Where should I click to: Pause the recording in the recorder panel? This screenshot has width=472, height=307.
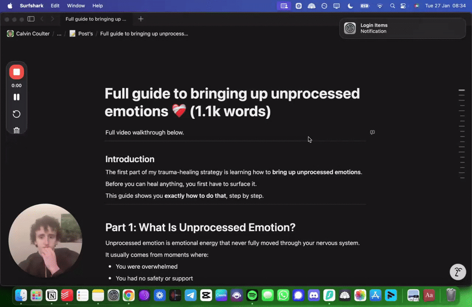17,97
